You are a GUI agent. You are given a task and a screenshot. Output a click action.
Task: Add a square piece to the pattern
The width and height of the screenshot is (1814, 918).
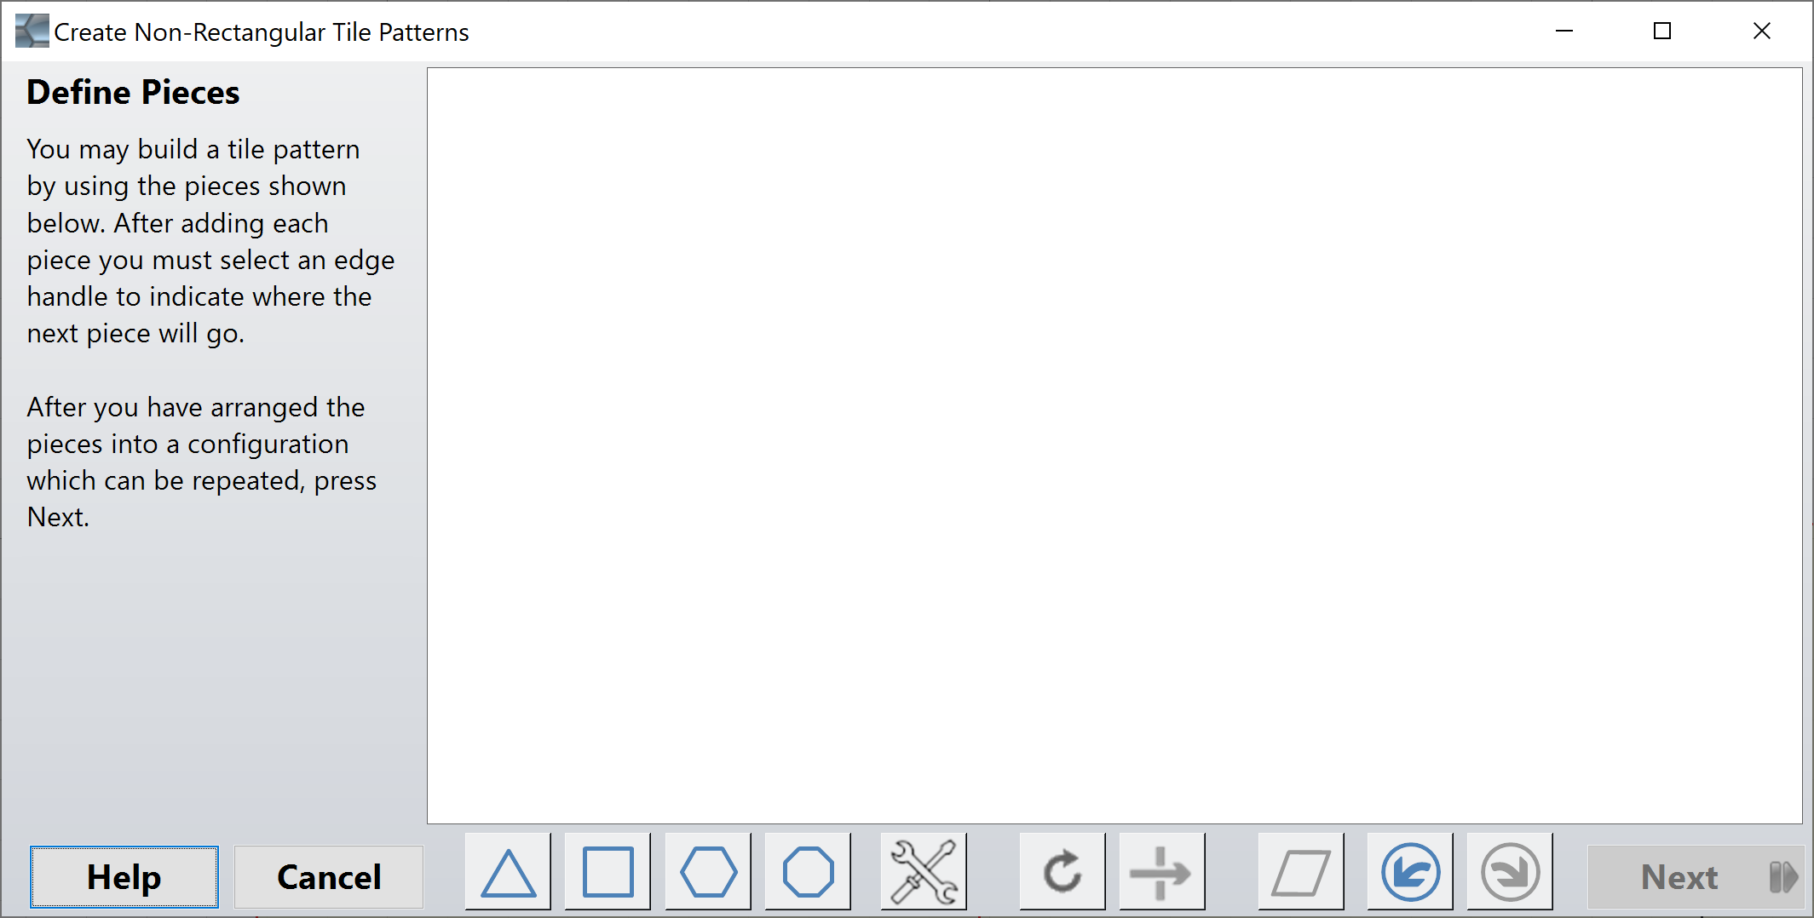(x=608, y=872)
